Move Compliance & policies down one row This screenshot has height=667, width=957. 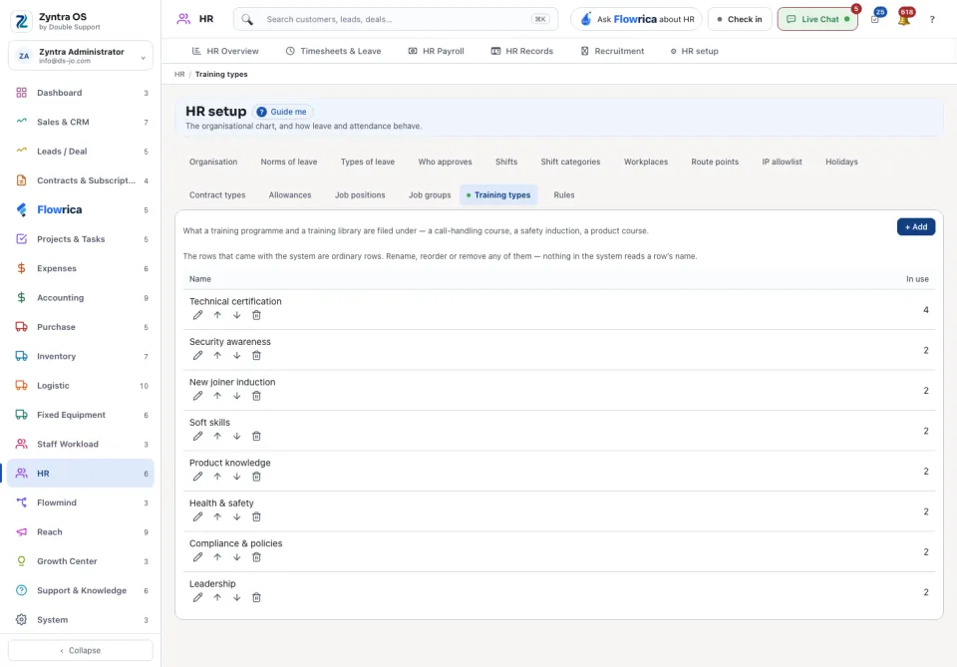[237, 557]
